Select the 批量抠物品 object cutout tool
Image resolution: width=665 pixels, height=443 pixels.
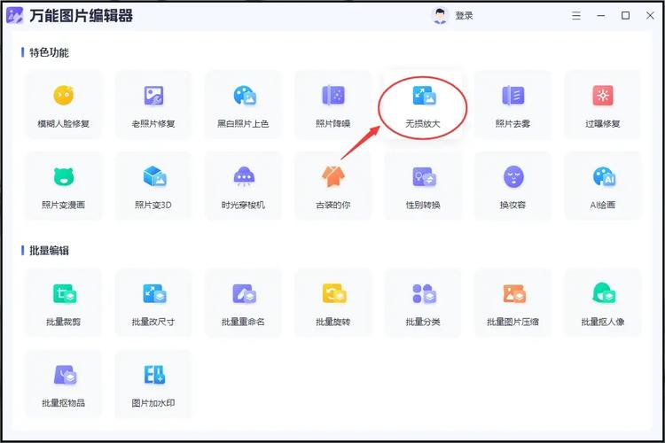point(64,384)
